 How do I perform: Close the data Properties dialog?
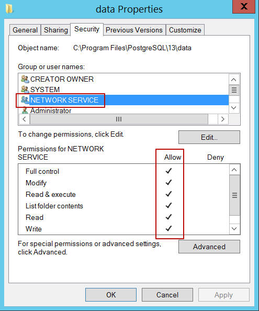(x=243, y=7)
